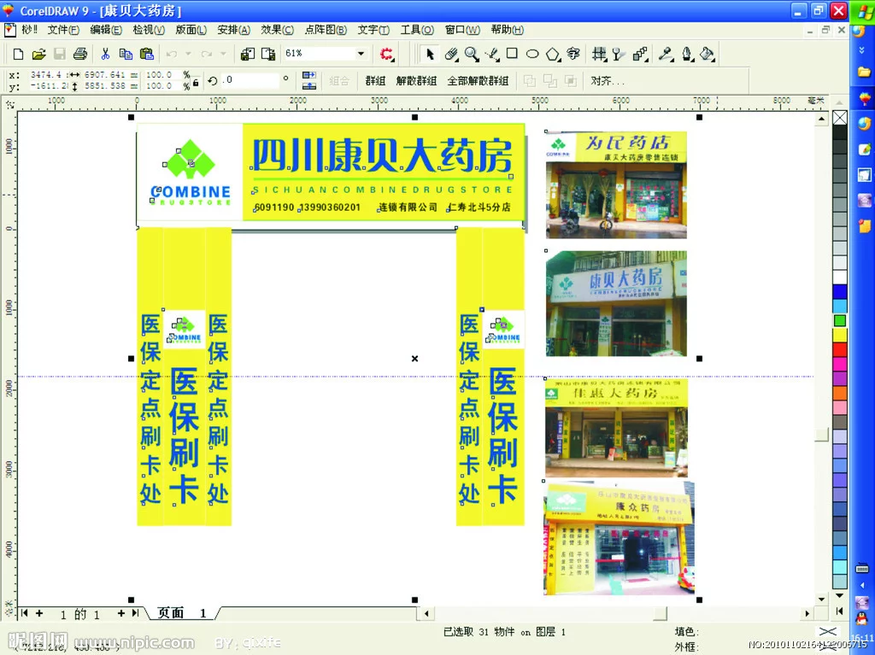Select the Text tool
Screen dimensions: 875x655
[x=573, y=54]
